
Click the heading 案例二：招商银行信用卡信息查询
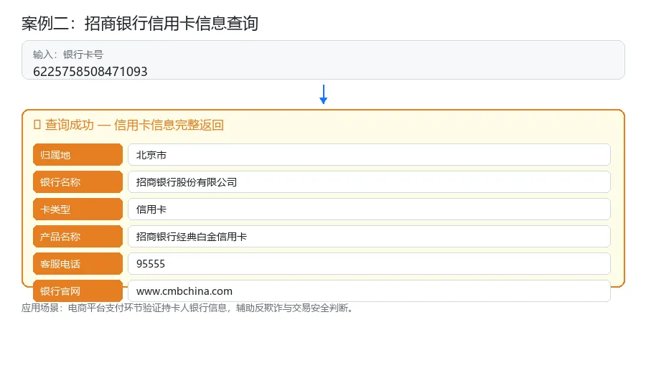click(140, 24)
